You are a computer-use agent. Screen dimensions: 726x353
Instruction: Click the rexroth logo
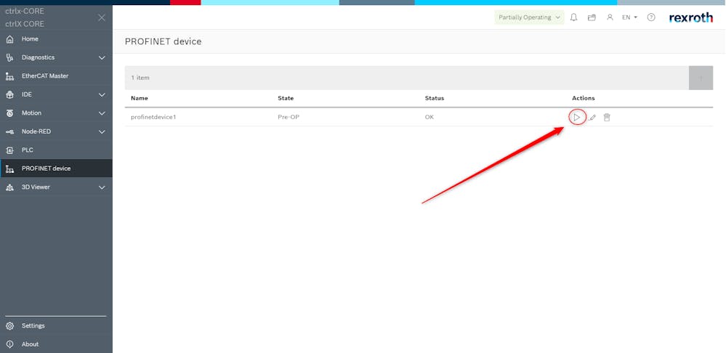coord(691,17)
